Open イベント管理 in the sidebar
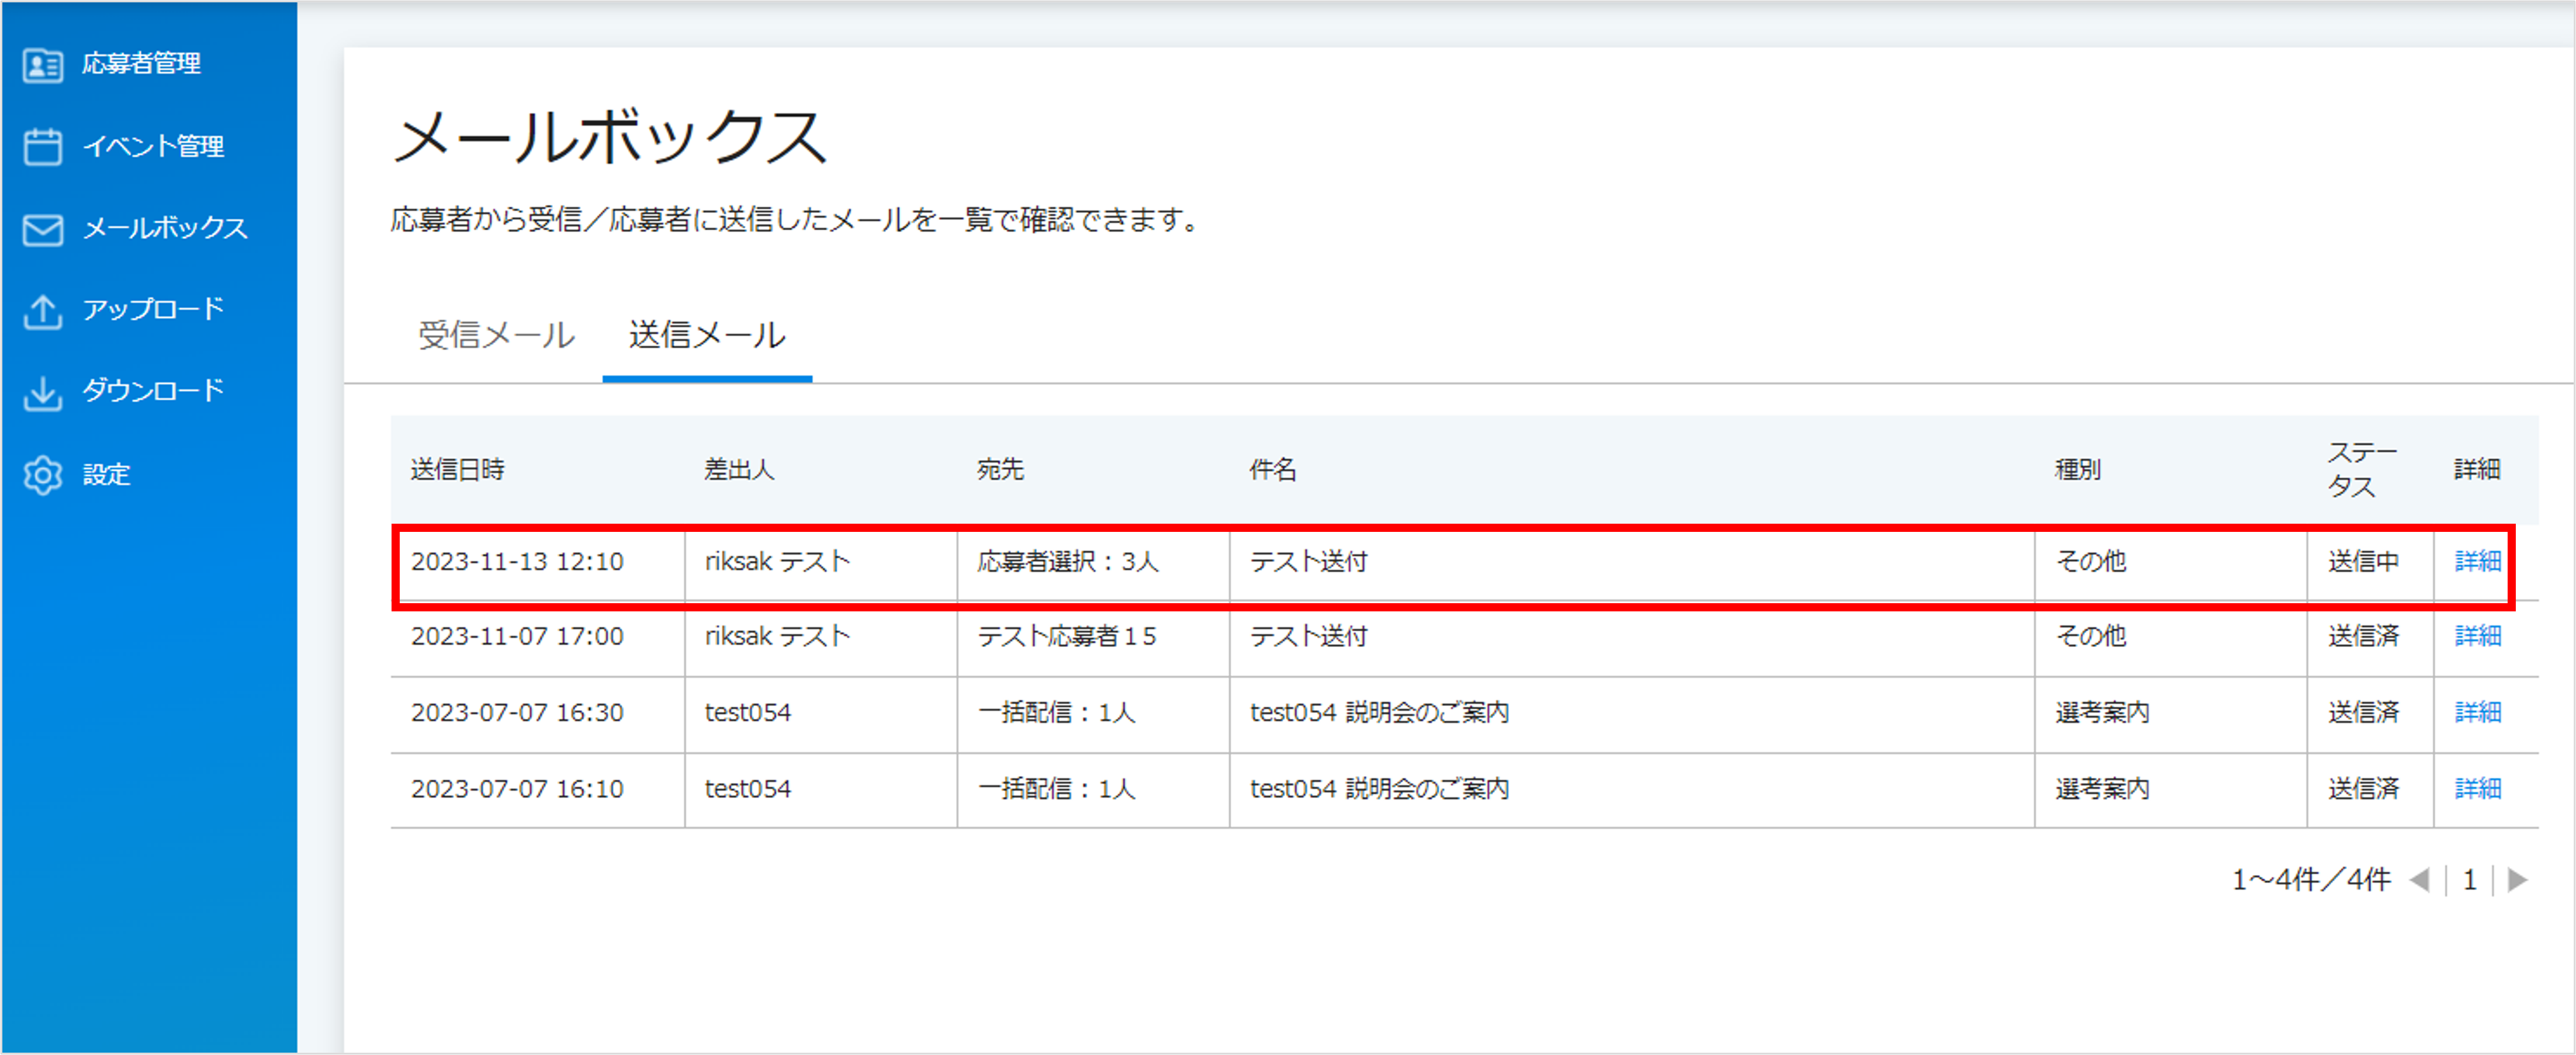The image size is (2576, 1055). coord(153,146)
